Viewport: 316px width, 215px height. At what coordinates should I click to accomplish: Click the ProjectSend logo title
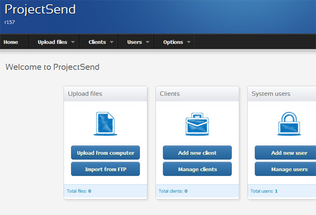click(x=40, y=9)
